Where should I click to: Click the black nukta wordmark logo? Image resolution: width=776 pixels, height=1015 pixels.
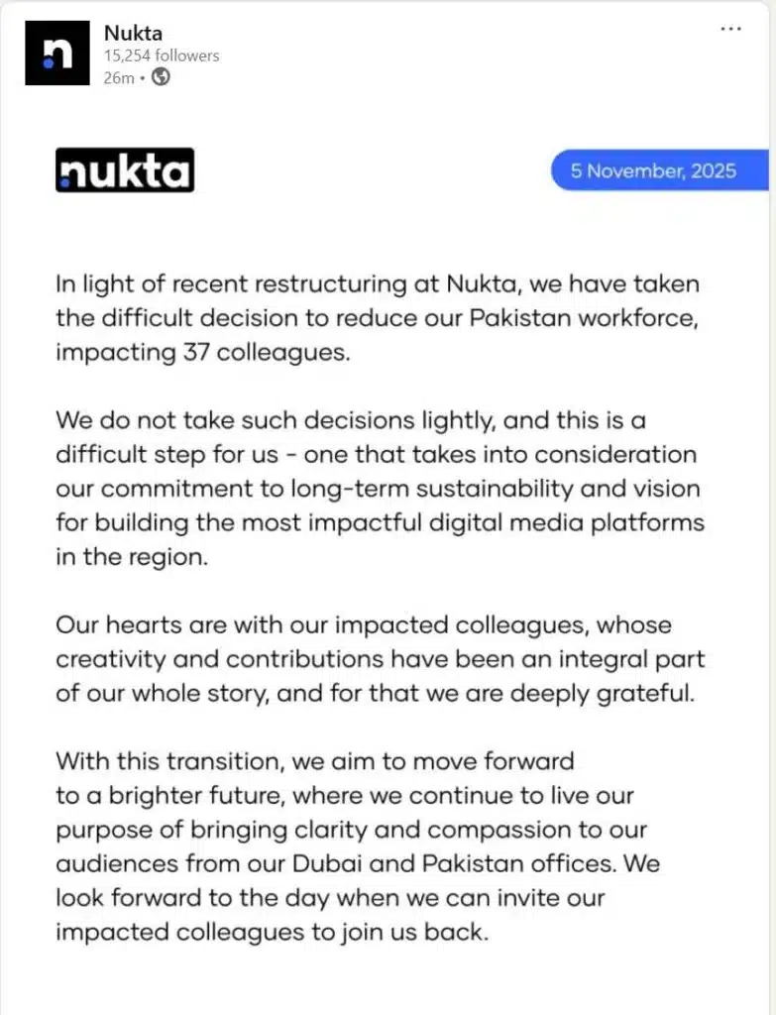click(x=125, y=170)
